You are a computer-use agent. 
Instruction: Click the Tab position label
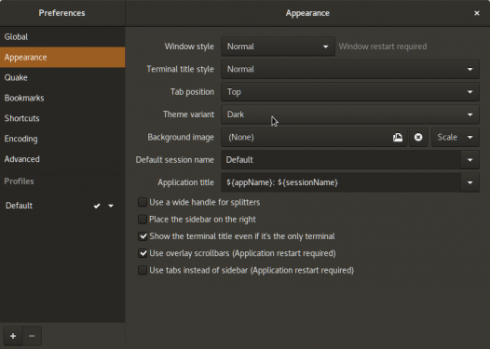[x=193, y=92]
